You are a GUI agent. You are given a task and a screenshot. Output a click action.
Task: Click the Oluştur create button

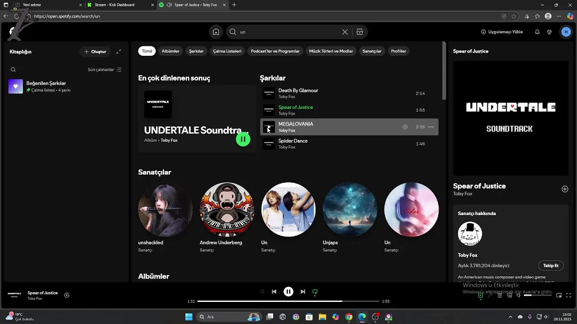coord(95,52)
